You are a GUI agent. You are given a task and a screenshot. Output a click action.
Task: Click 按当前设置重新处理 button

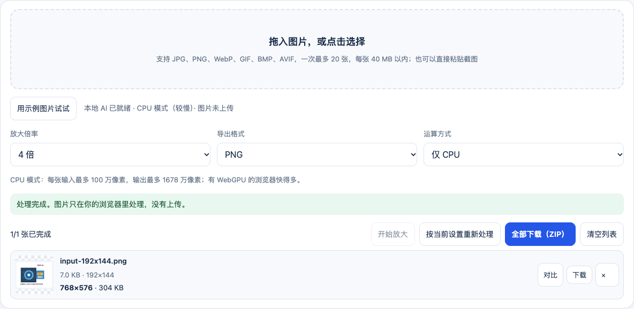click(460, 234)
